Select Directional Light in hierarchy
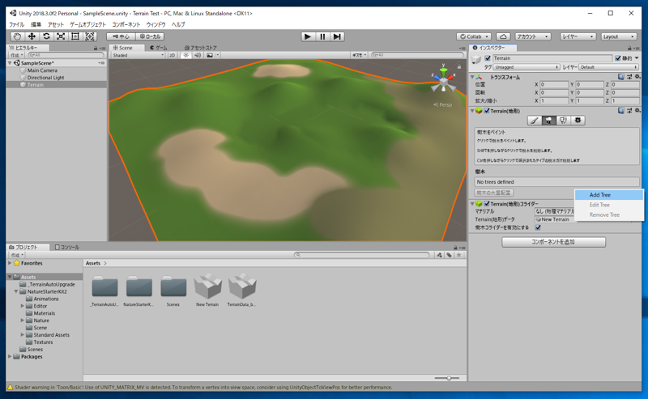Viewport: 648px width, 399px height. (46, 78)
